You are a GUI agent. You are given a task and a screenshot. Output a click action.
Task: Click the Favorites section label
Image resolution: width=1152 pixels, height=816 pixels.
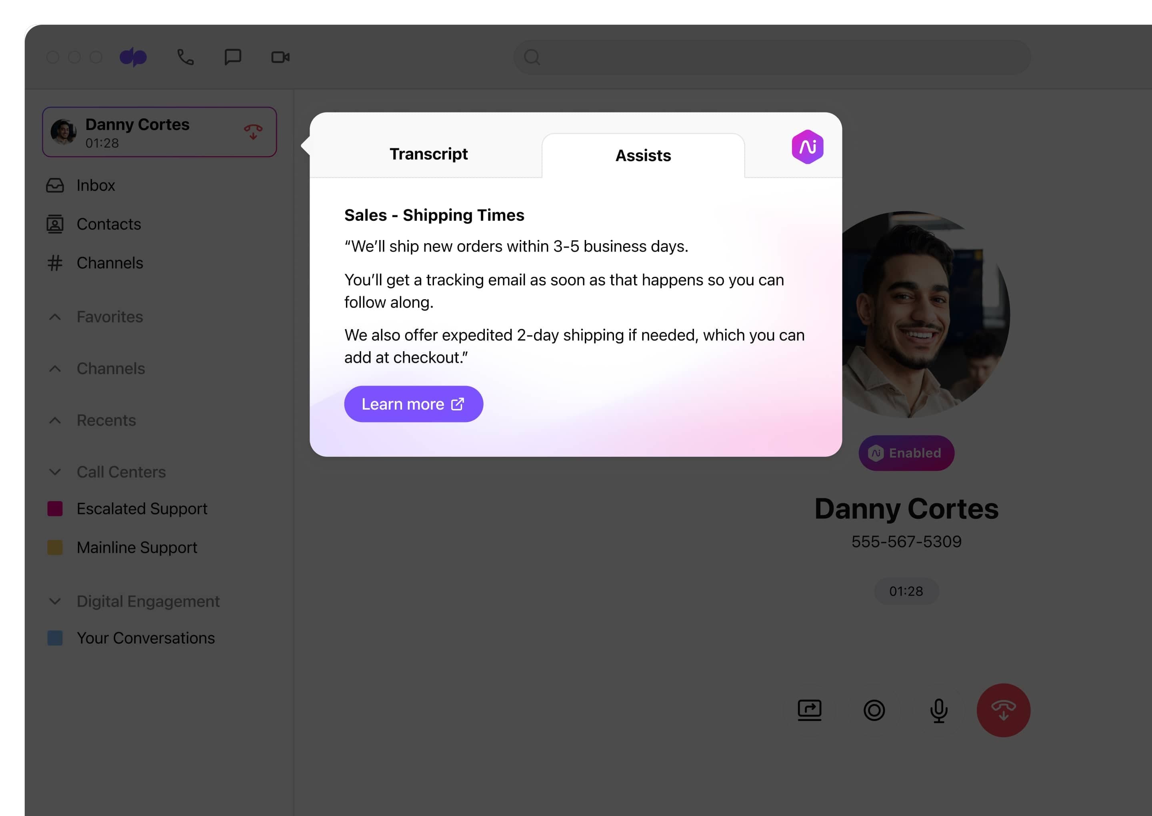[110, 317]
